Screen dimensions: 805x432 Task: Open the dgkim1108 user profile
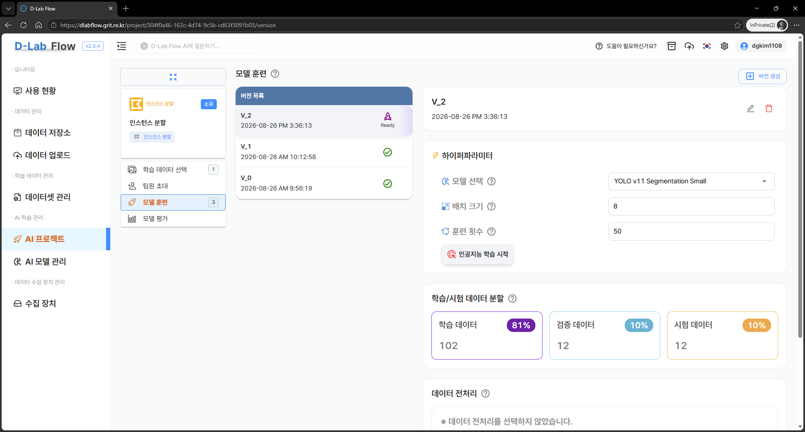tap(761, 46)
